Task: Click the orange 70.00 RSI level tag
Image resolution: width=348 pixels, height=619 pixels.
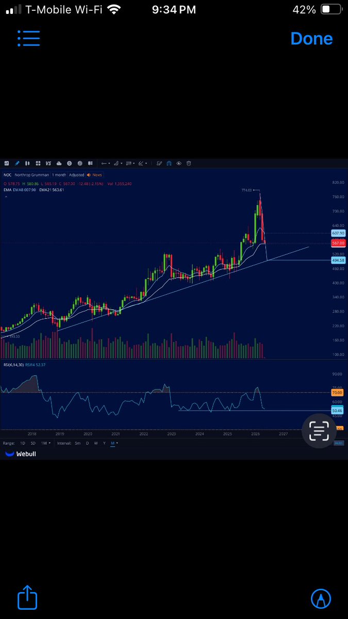Action: [338, 393]
